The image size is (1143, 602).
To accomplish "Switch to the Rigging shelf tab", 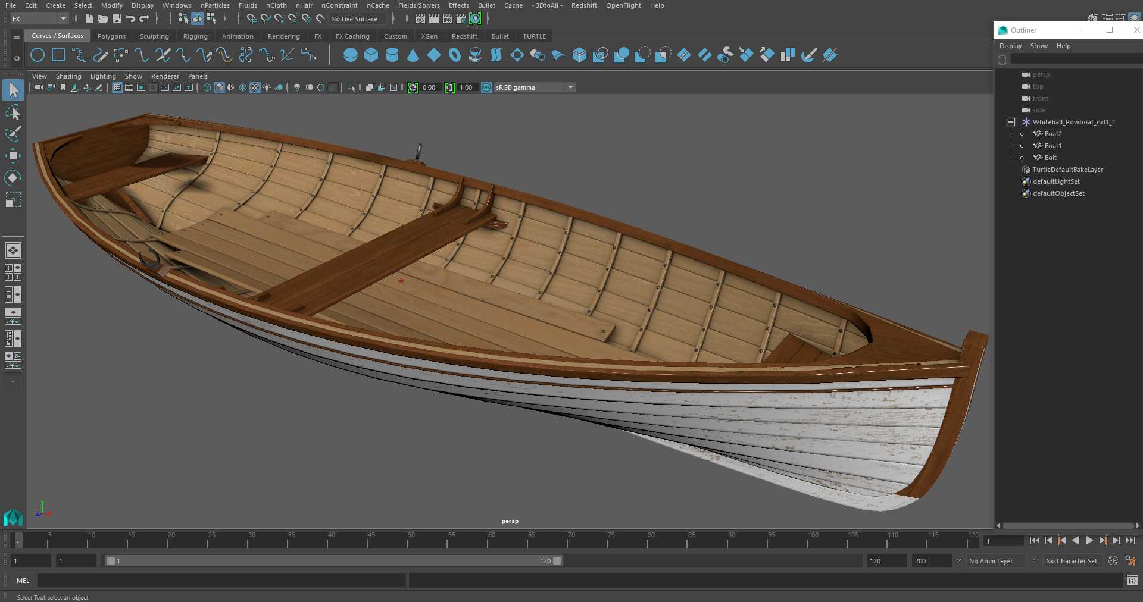I will tap(195, 36).
